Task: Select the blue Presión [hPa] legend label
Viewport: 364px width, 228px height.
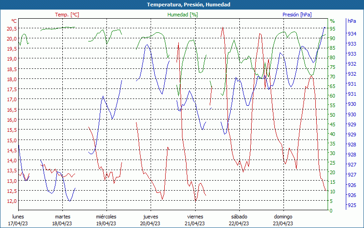Action: click(x=297, y=15)
